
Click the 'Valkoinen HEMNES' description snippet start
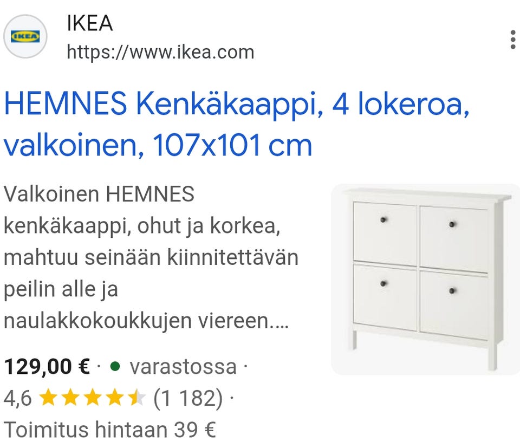tap(99, 194)
